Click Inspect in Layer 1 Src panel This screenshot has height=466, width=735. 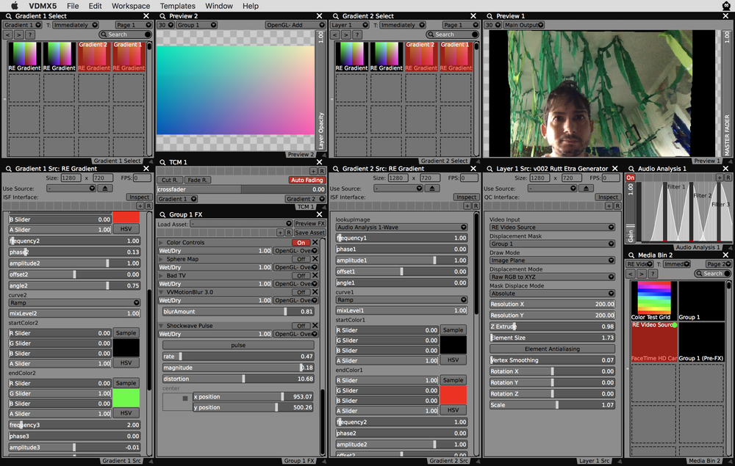pos(608,197)
